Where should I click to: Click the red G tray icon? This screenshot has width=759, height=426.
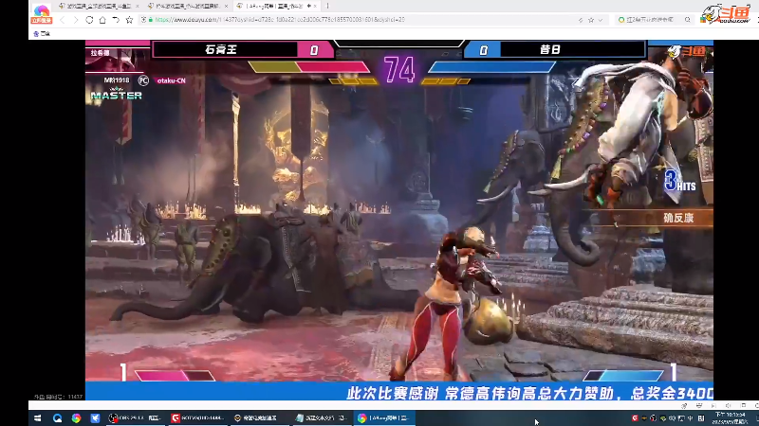point(635,418)
